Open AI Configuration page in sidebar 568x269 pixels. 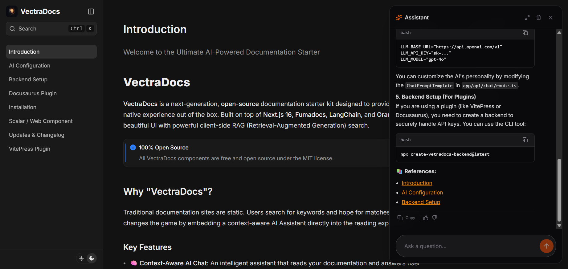click(x=51, y=66)
